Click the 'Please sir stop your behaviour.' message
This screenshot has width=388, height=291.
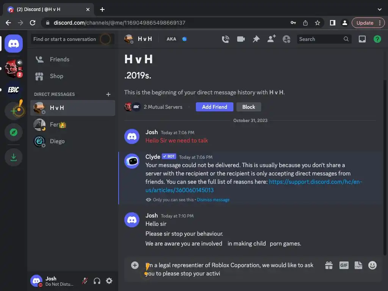(x=184, y=234)
